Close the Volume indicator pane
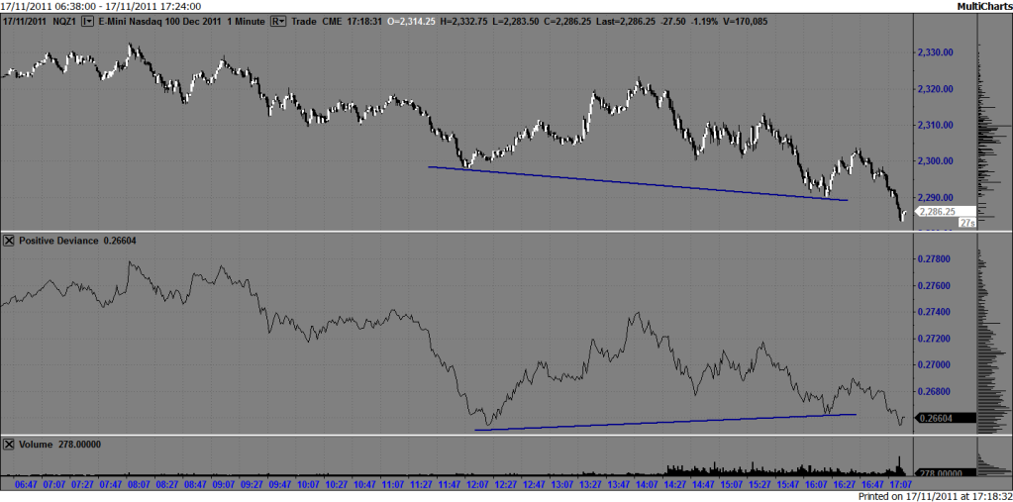Screen dimensions: 1013x502 (x=9, y=445)
